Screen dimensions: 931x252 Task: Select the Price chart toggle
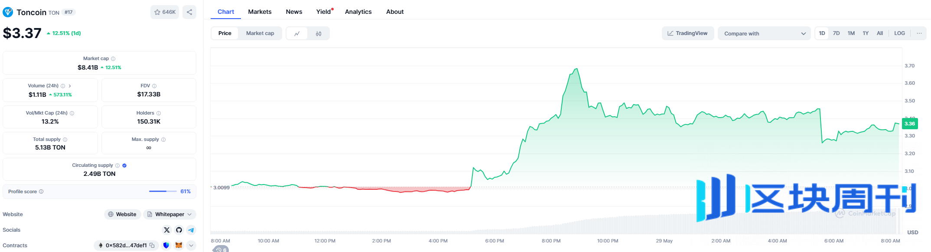[225, 33]
